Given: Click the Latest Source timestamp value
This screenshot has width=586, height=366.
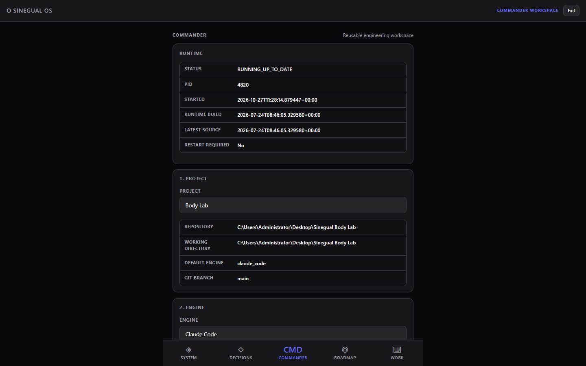Looking at the screenshot, I should pos(279,131).
